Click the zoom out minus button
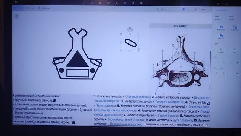The width and height of the screenshot is (241, 136). pyautogui.click(x=172, y=9)
